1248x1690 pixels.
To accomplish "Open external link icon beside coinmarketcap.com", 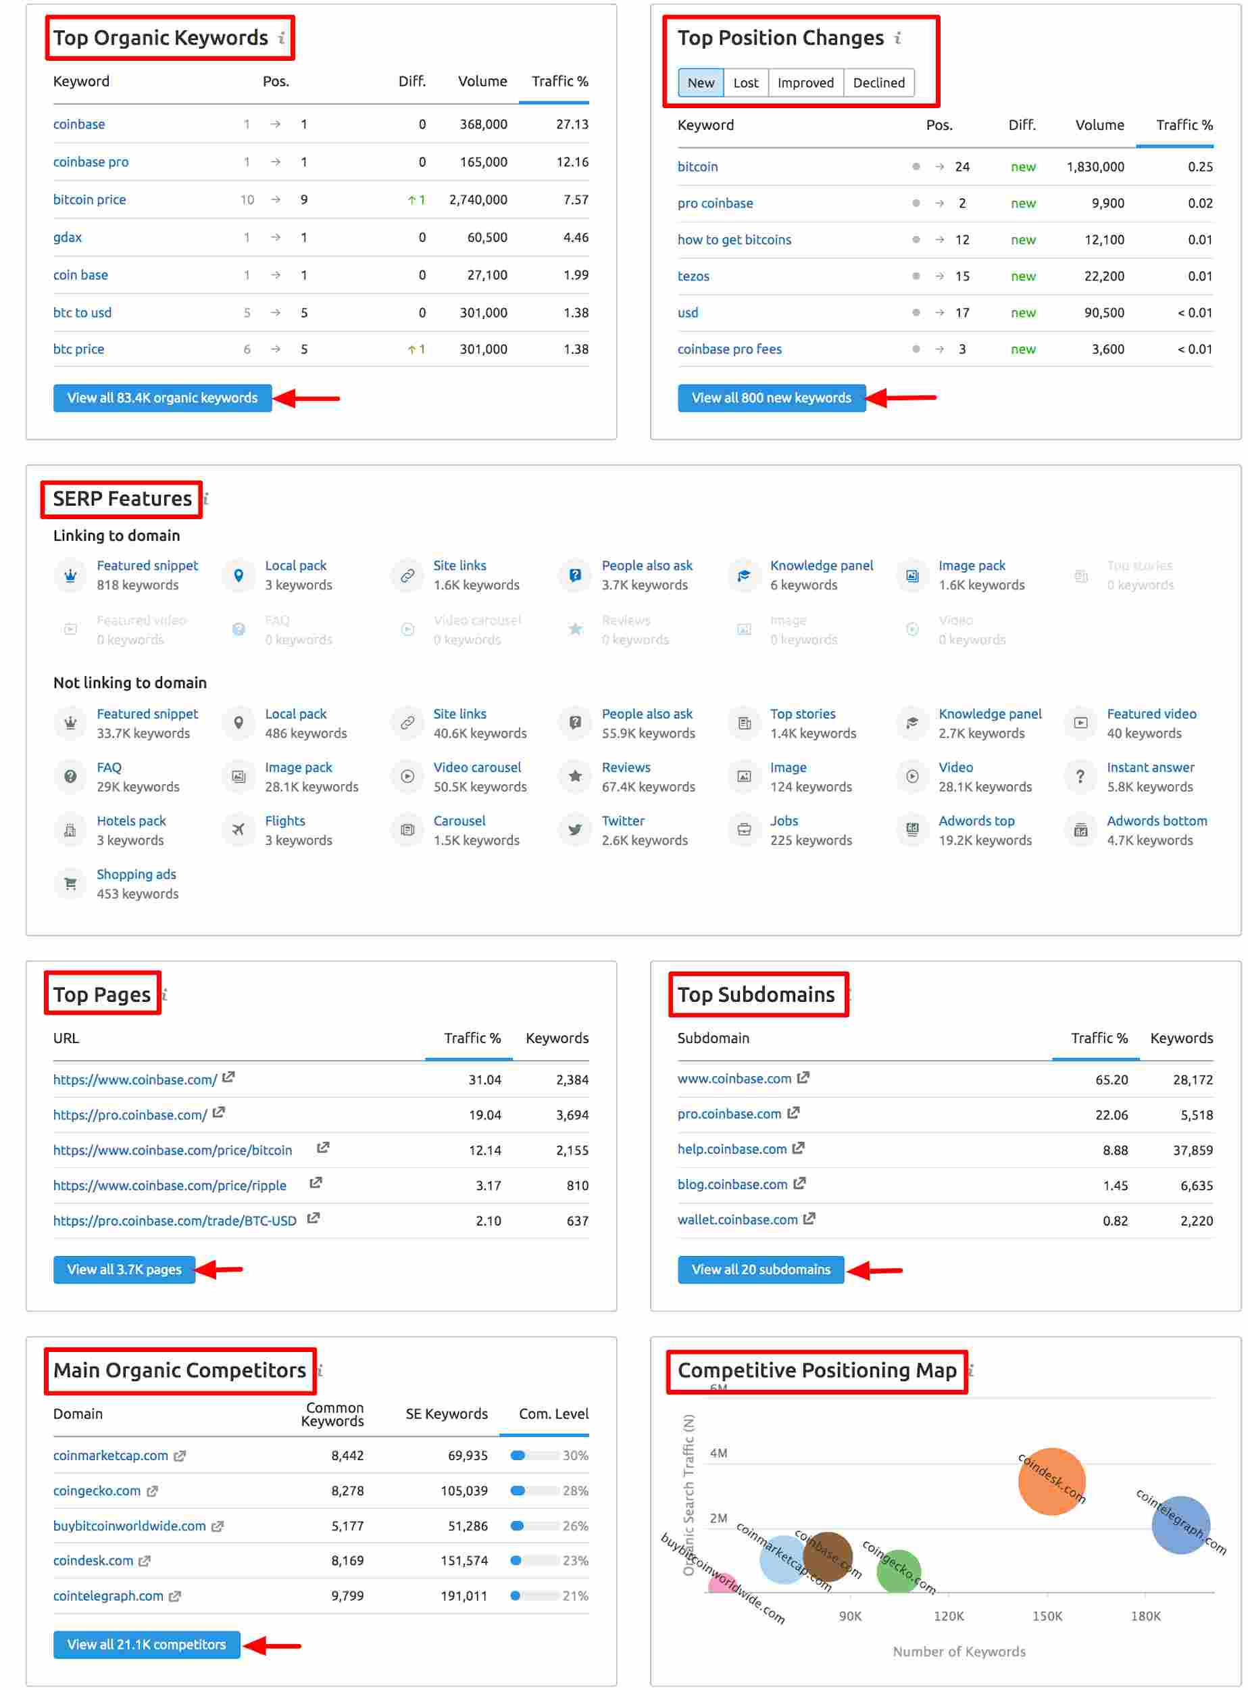I will coord(180,1457).
